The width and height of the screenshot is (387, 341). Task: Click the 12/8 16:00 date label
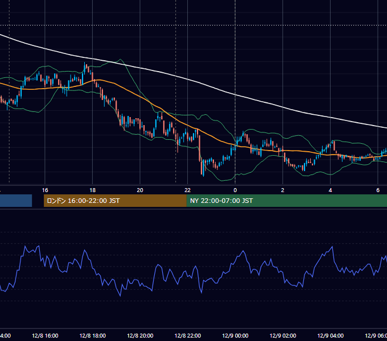[45, 336]
